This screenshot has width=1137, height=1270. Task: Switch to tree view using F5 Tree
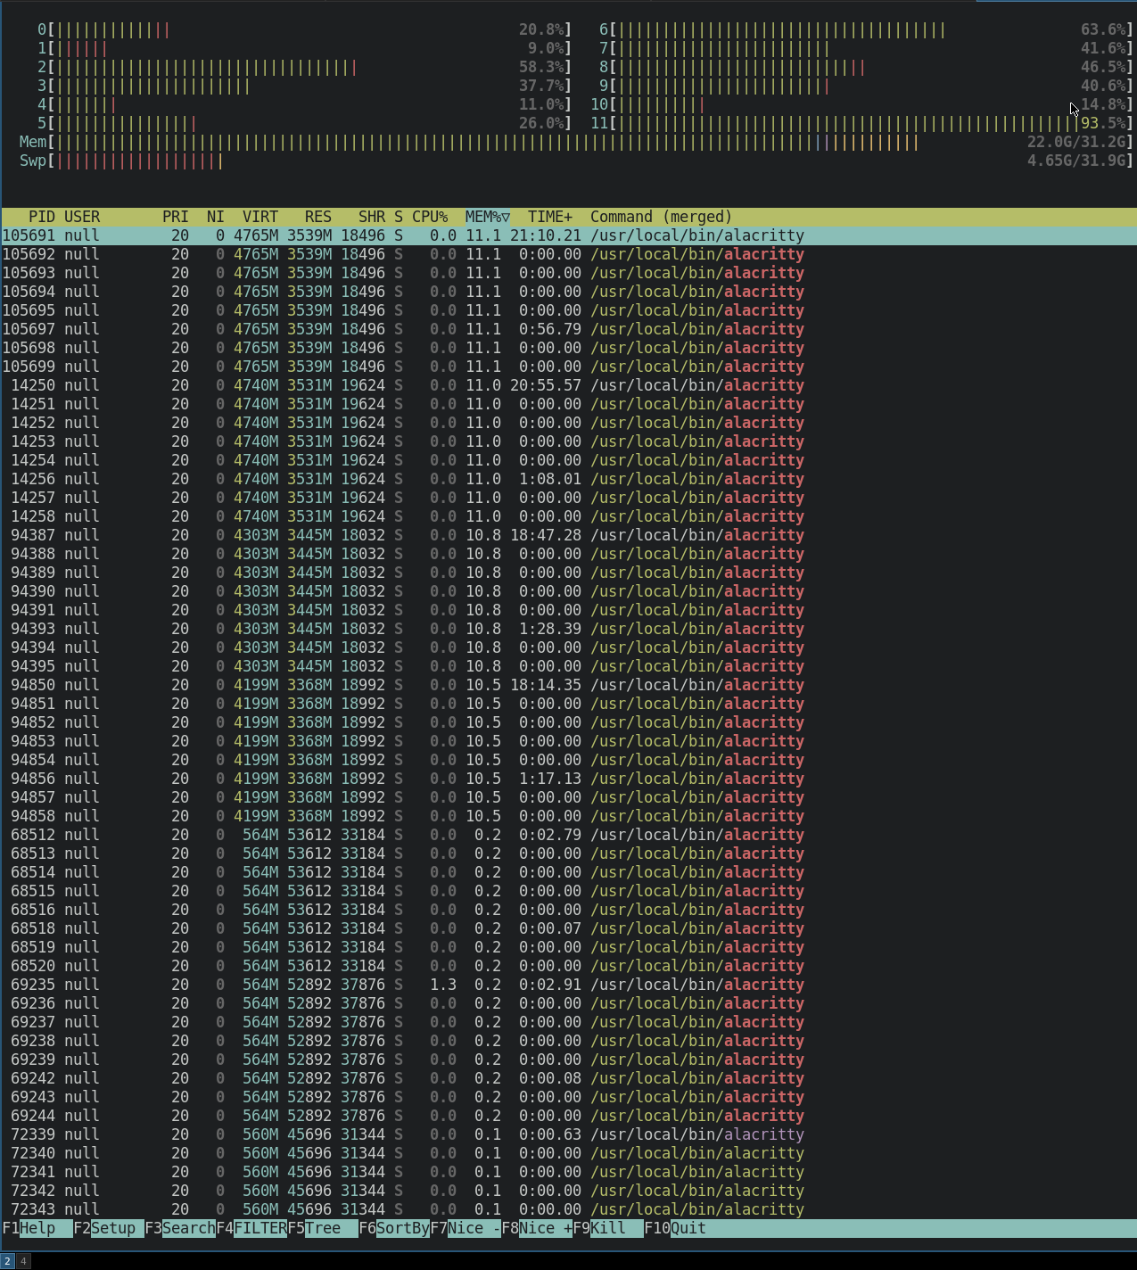[x=317, y=1228]
